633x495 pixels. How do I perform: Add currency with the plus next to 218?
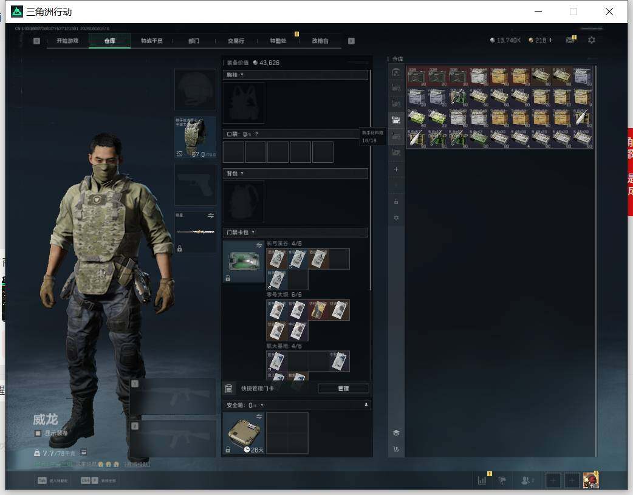coord(550,40)
